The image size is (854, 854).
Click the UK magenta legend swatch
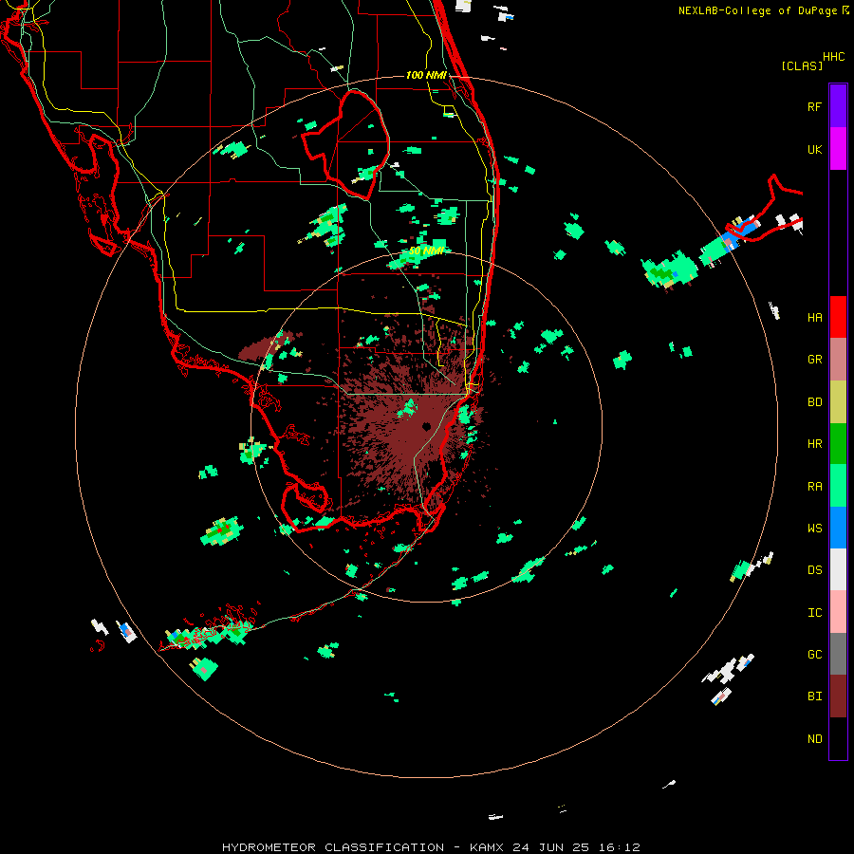tap(838, 149)
